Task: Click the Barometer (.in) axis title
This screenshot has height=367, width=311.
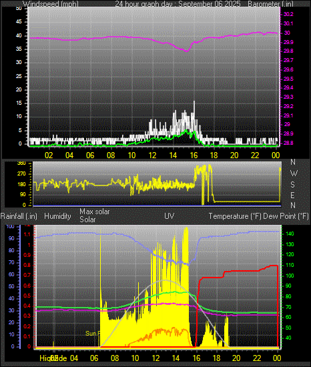Action: click(x=270, y=4)
